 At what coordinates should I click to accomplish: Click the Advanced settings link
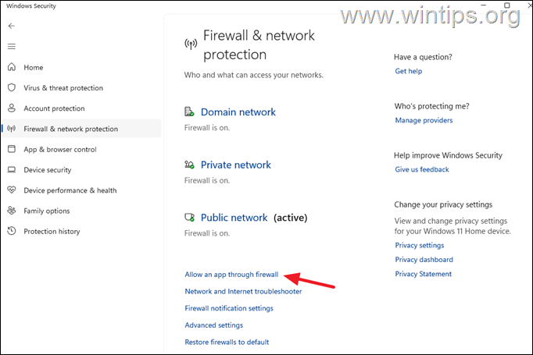pos(213,325)
